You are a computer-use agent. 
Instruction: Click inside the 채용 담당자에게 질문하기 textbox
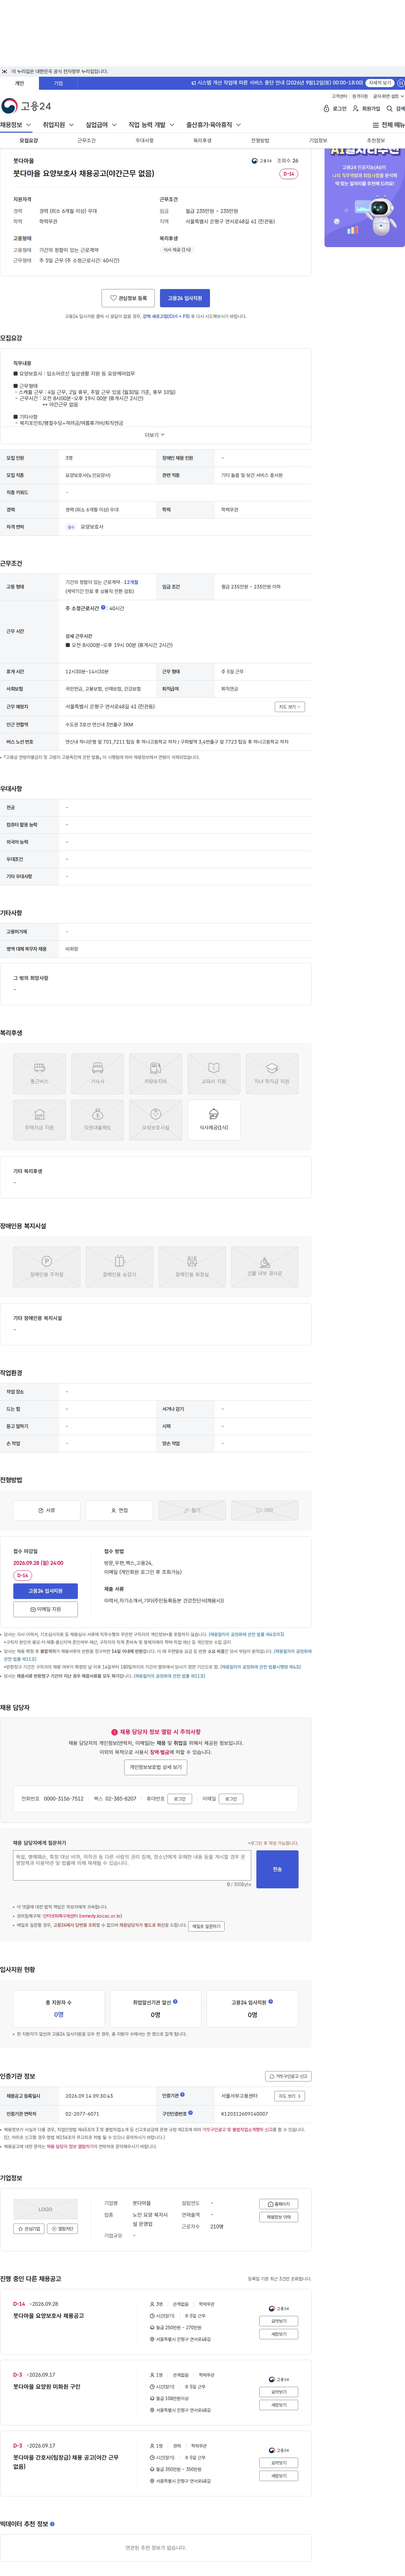[132, 1865]
